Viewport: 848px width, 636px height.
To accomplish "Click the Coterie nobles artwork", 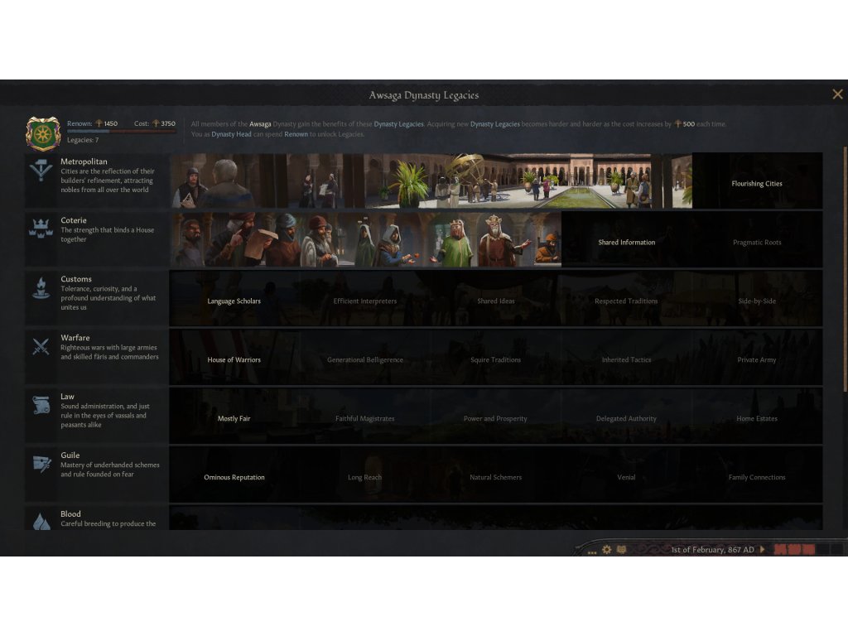I will coord(366,239).
